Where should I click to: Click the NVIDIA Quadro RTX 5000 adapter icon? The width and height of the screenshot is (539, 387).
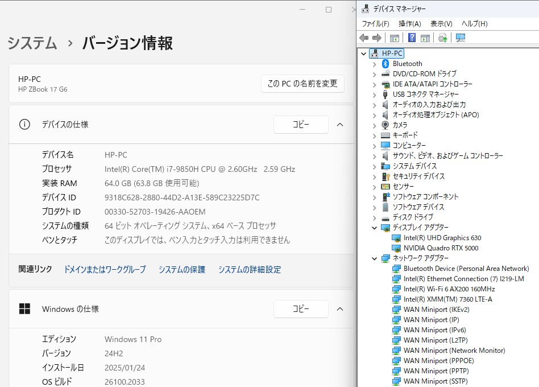point(396,248)
